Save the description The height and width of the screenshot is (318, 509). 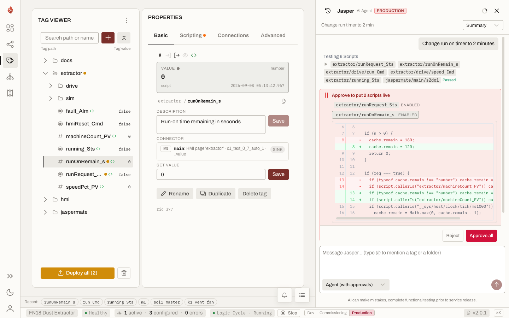click(x=279, y=121)
